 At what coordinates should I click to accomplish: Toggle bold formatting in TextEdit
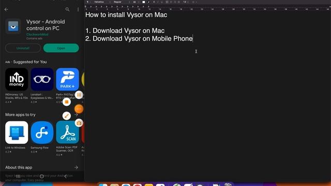(x=154, y=2)
